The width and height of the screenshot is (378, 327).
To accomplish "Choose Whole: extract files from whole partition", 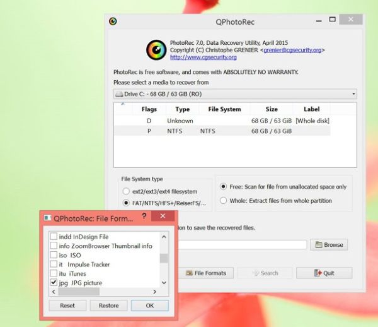I will tap(223, 201).
